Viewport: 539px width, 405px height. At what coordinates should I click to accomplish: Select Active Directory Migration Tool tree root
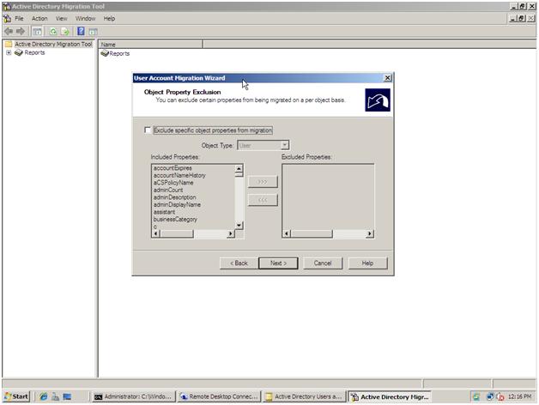tap(53, 44)
